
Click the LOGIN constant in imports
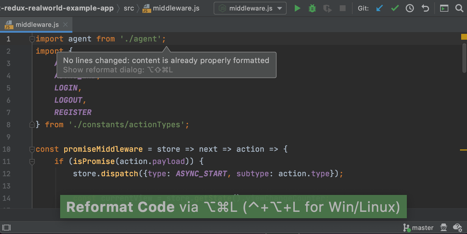tap(66, 88)
